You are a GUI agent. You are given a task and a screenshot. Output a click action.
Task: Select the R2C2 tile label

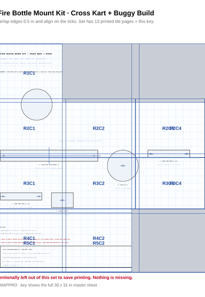pos(99,129)
